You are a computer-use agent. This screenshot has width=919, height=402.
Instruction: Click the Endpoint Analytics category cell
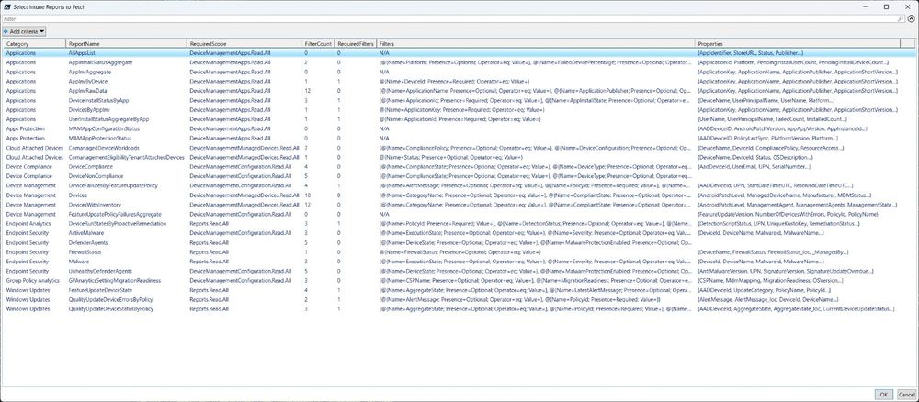(x=28, y=224)
